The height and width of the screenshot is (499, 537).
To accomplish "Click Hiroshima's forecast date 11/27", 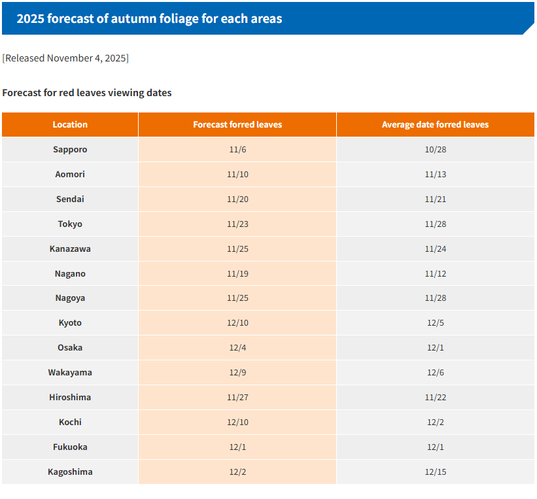I will click(237, 397).
